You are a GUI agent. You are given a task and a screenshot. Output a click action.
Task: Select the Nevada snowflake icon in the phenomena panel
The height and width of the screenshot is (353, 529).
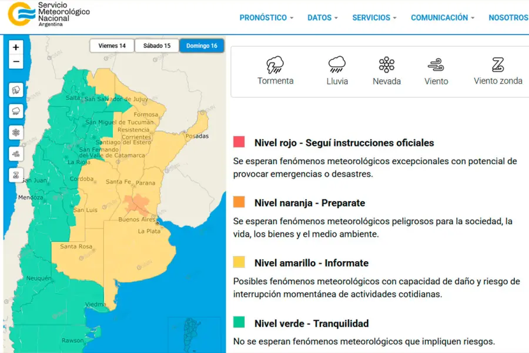[x=386, y=64]
